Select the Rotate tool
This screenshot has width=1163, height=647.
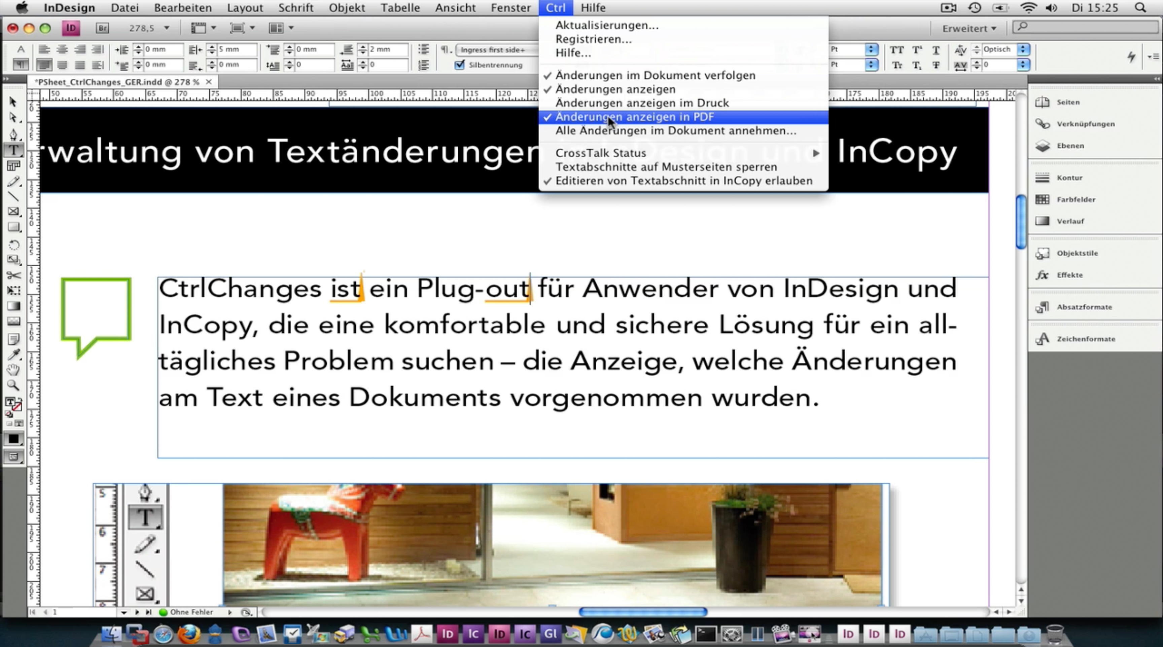[x=13, y=245]
